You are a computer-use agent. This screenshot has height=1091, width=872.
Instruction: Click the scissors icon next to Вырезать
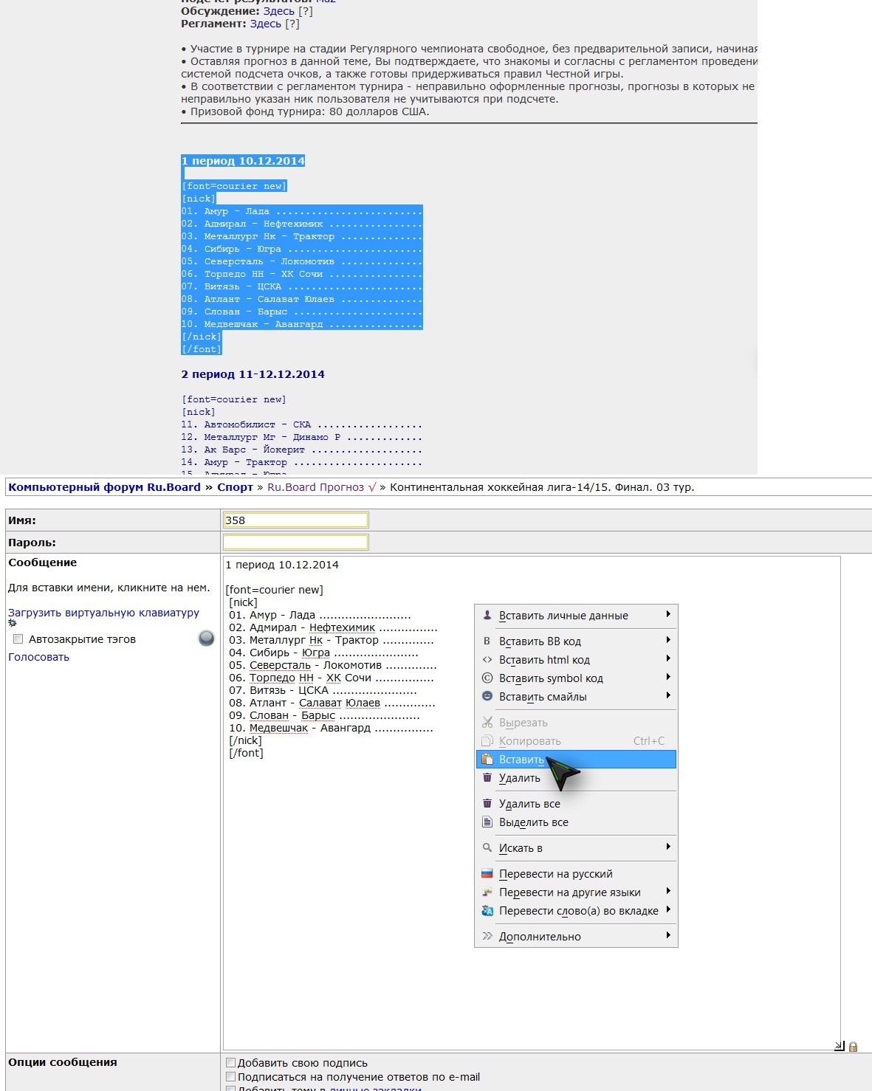(x=487, y=722)
